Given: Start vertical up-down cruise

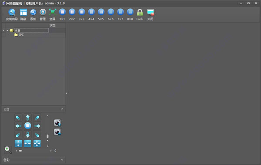Looking at the screenshot, I should (x=18, y=143).
